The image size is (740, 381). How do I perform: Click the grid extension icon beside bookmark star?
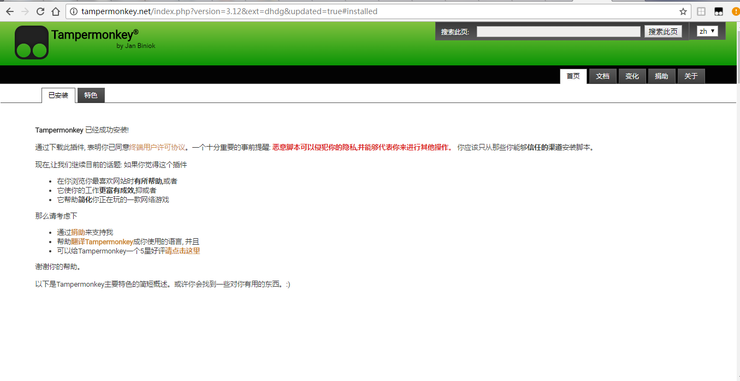click(701, 11)
